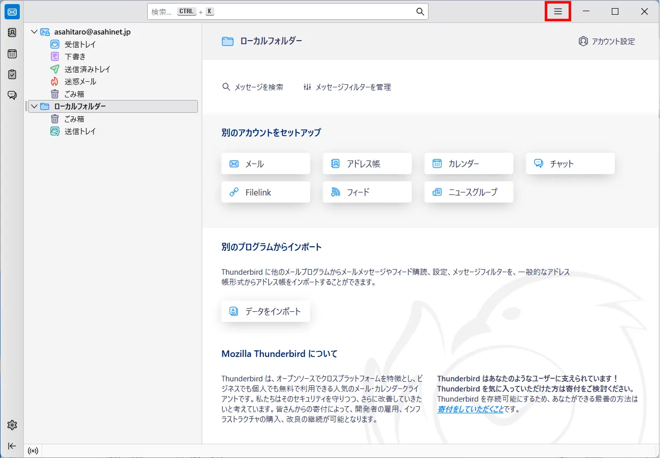Click the online status indicator icon
Viewport: 660px width, 458px height.
(33, 451)
